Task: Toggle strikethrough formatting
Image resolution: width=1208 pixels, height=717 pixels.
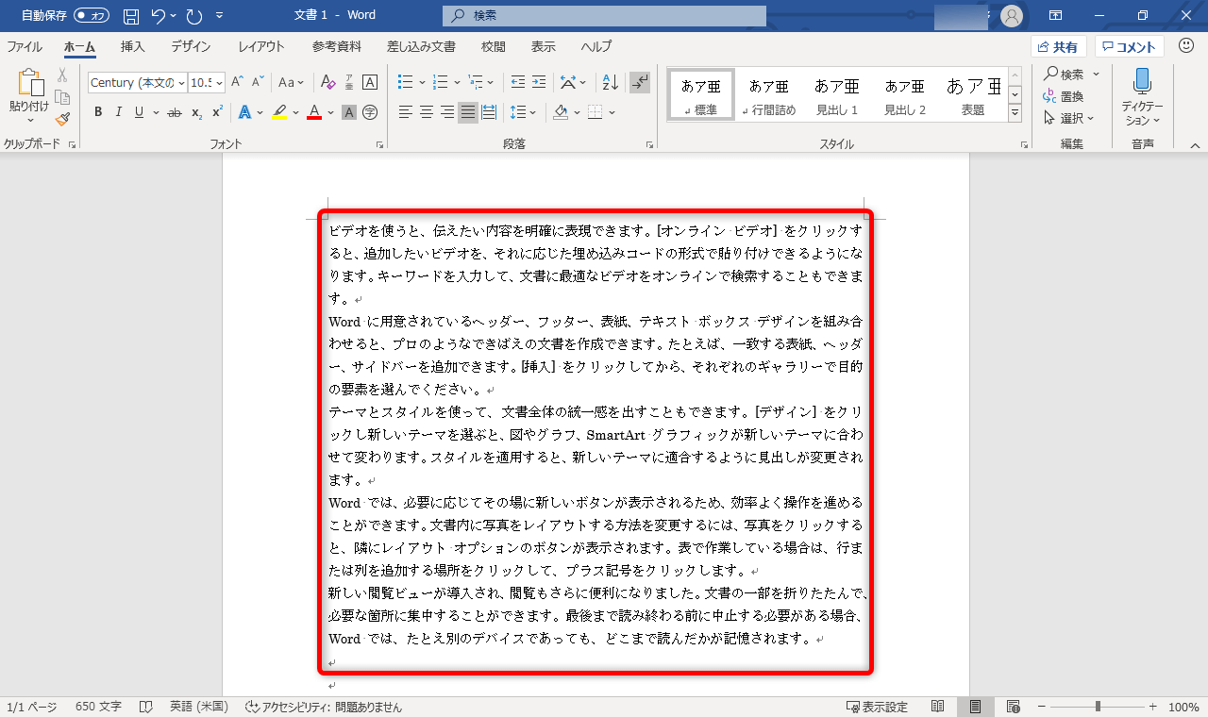Action: click(x=174, y=112)
